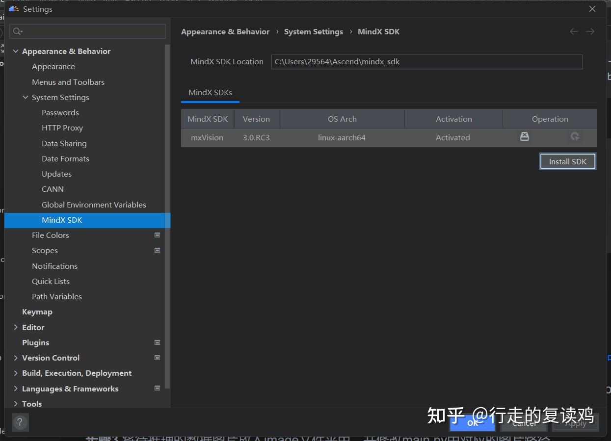Open Notifications settings
The width and height of the screenshot is (611, 441).
[x=54, y=266]
